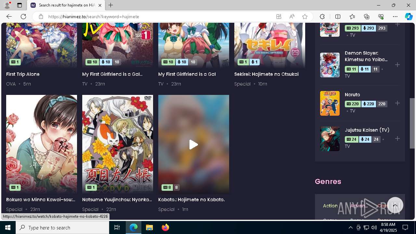
Task: Add Naruto to watch list
Action: coord(397,103)
